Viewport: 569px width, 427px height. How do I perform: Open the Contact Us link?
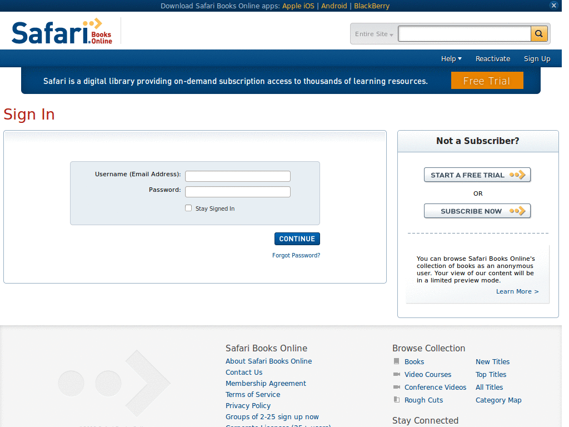coord(244,372)
